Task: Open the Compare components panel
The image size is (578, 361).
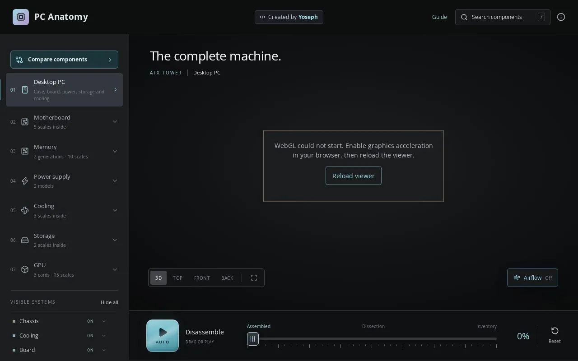Action: click(x=64, y=60)
